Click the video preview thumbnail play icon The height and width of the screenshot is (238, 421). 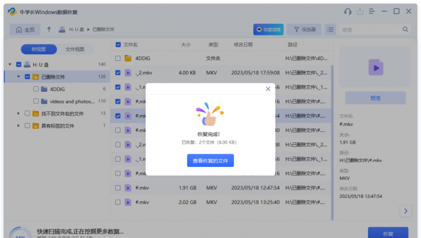click(376, 67)
